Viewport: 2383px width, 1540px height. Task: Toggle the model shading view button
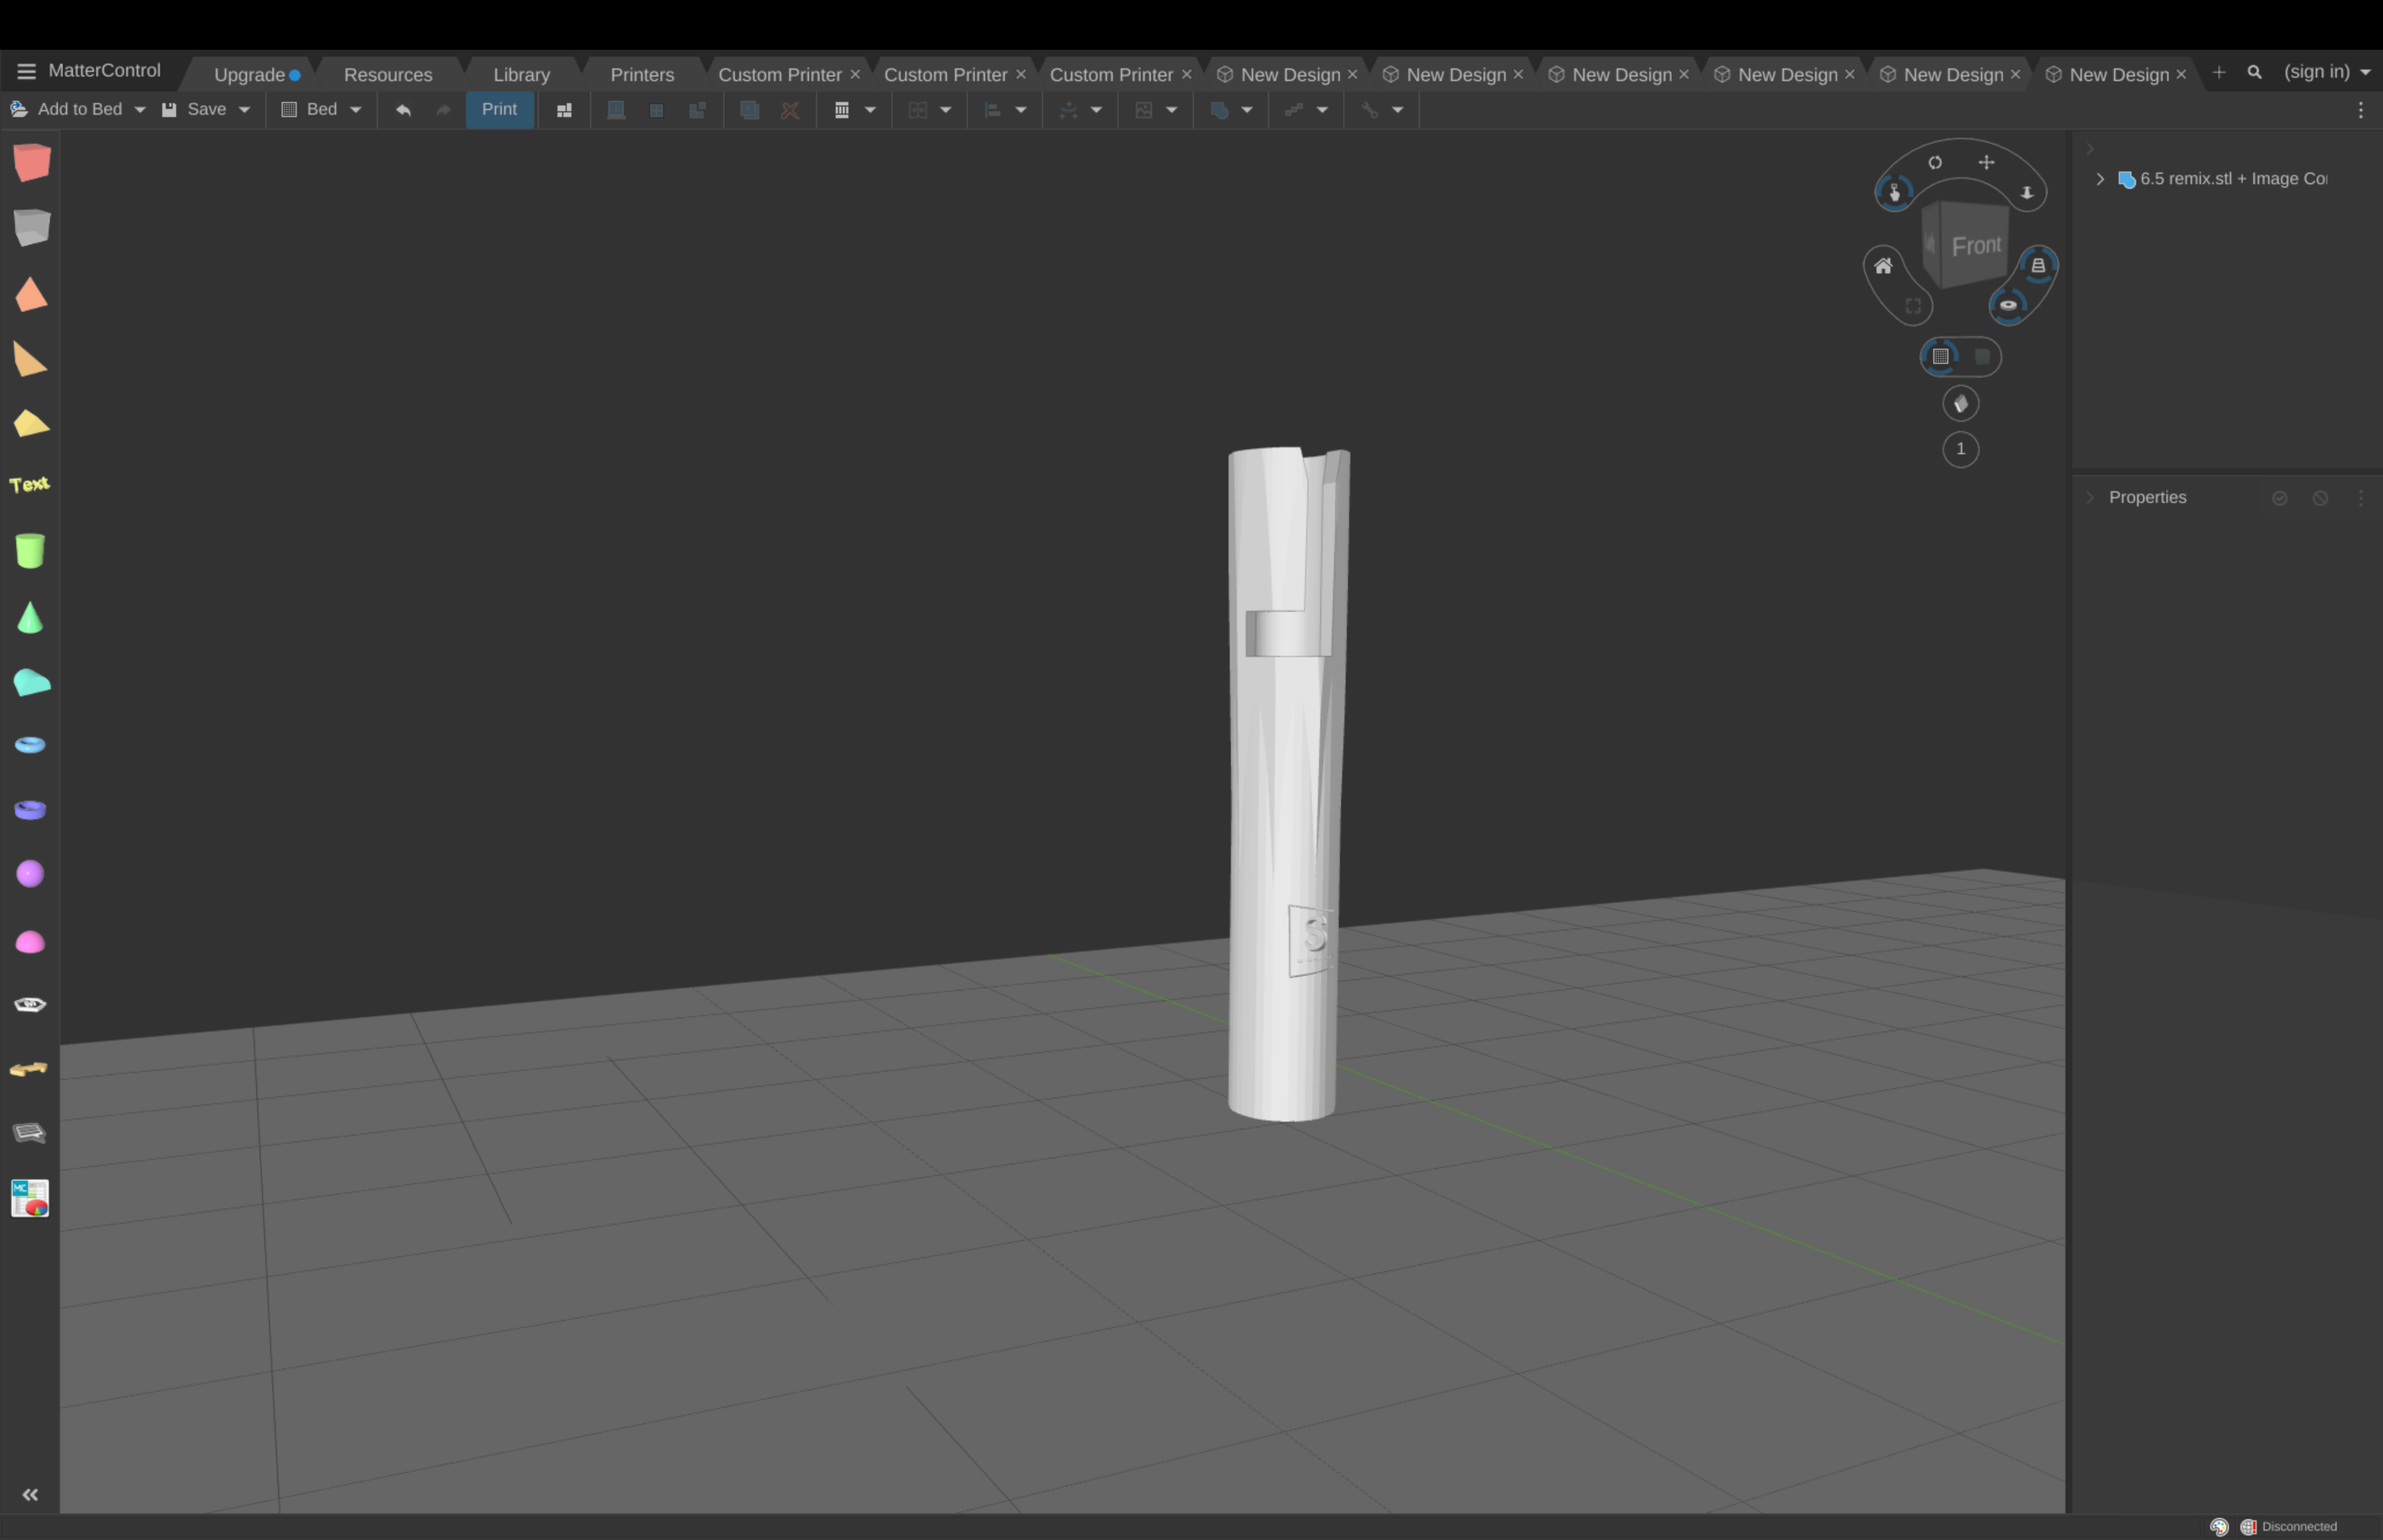[x=1961, y=404]
